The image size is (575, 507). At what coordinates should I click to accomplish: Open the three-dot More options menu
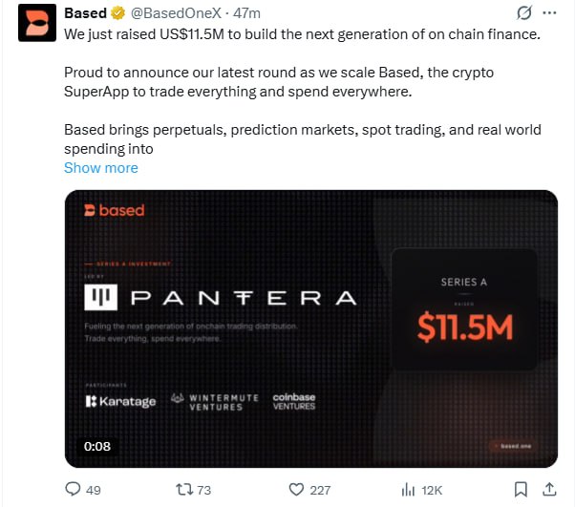point(550,13)
